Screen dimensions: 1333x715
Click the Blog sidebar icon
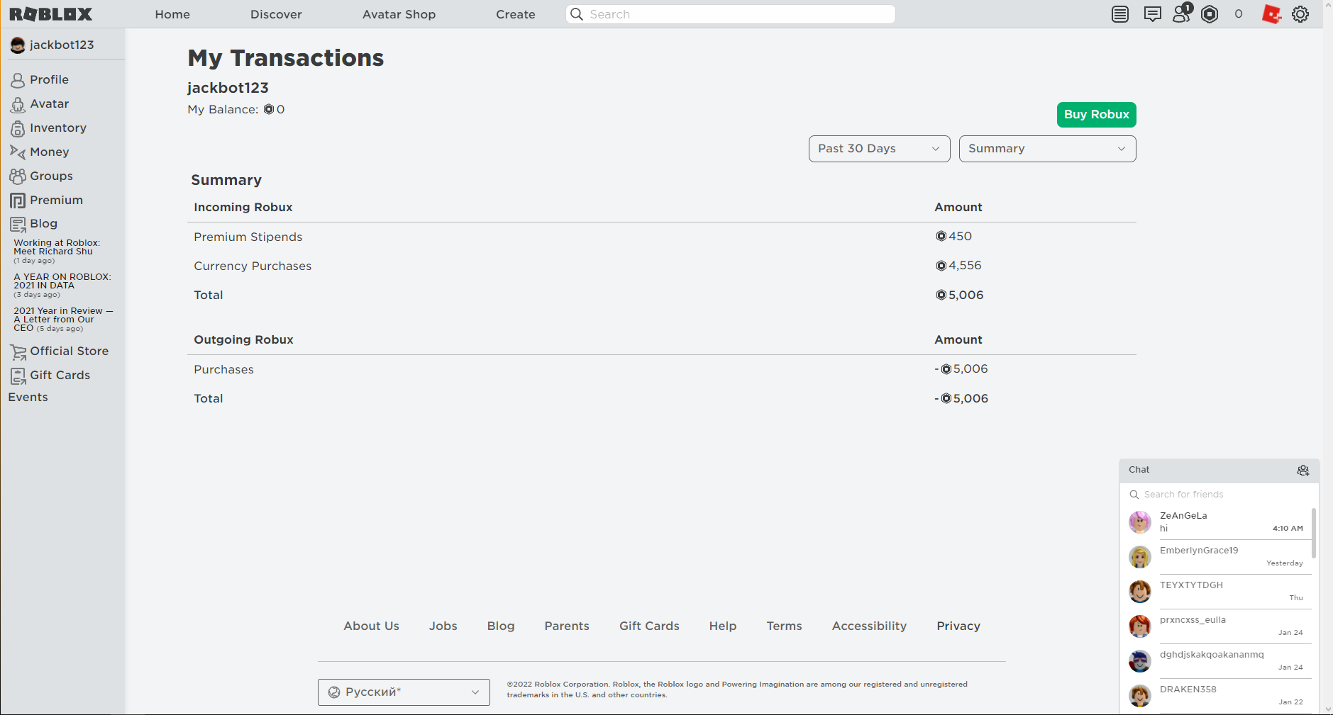coord(18,224)
